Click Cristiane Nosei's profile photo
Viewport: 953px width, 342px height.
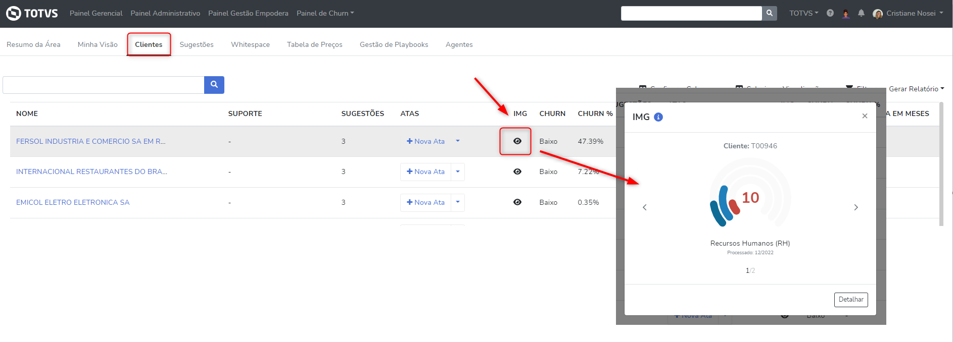pos(878,14)
